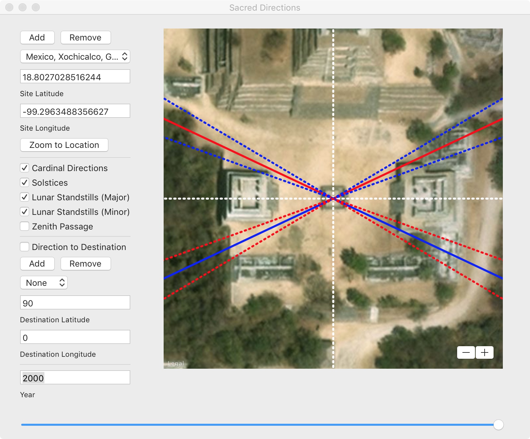
Task: Open the None destination dropdown
Action: tap(44, 283)
